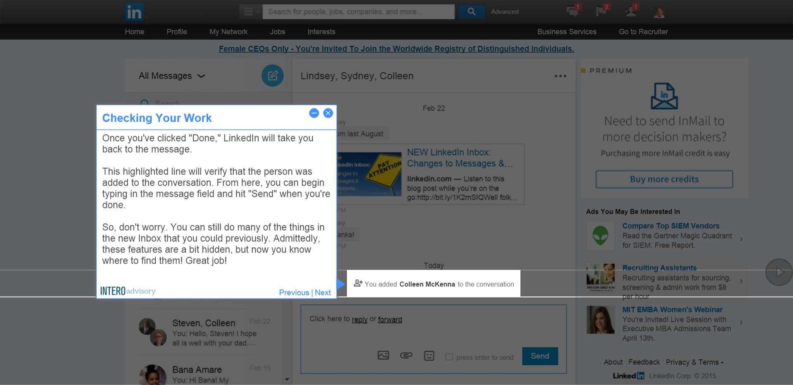Close the Checking Your Work tutorial popup
793x385 pixels.
coord(328,113)
